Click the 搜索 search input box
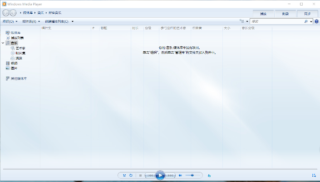Screen dimensions: 320x182 click(x=277, y=21)
